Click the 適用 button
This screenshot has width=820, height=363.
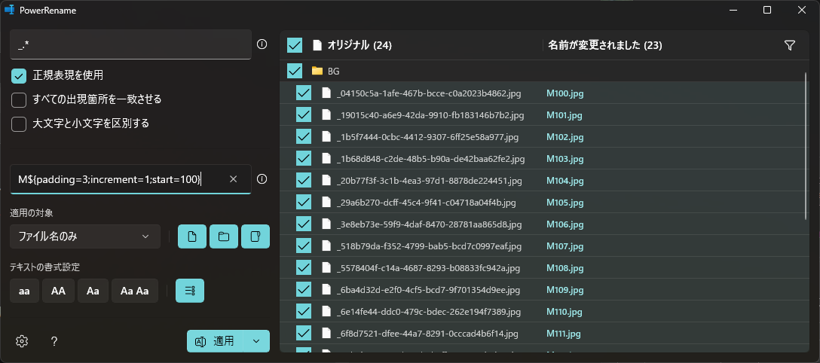click(216, 341)
